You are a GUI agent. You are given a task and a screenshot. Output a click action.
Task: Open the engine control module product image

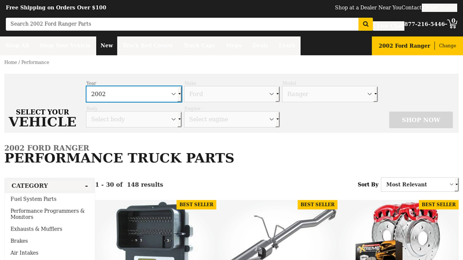click(x=155, y=230)
